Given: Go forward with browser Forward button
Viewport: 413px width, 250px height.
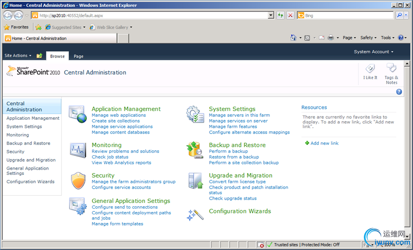Looking at the screenshot, I should [18, 16].
